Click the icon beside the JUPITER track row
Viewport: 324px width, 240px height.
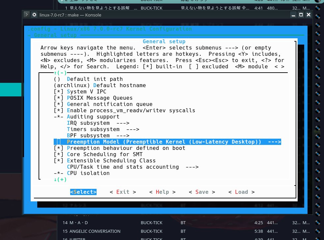(316, 239)
